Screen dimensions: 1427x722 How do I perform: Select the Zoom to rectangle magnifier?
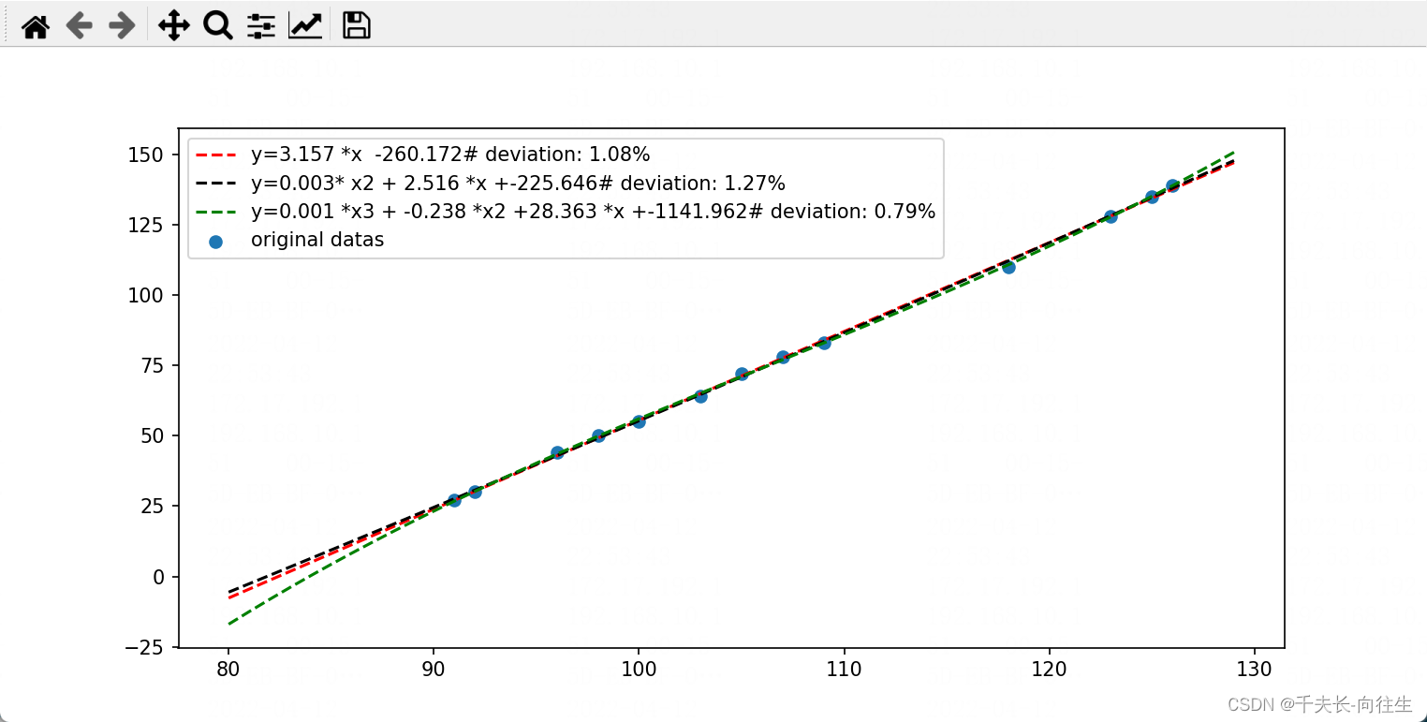coord(218,25)
